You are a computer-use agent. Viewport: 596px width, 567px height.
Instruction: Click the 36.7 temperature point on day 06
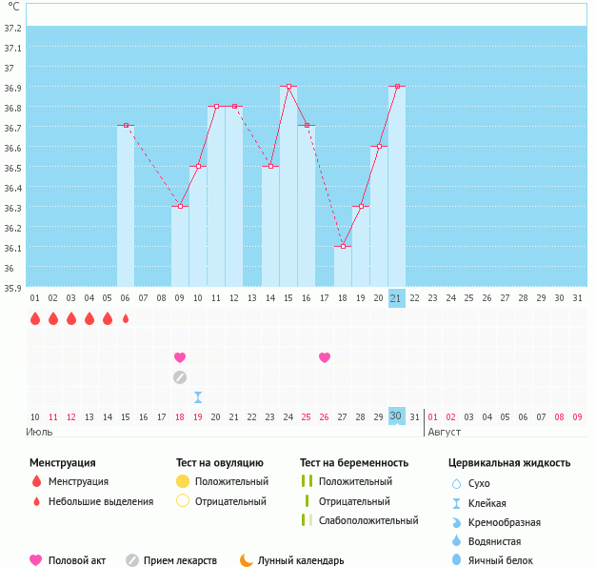coord(126,125)
